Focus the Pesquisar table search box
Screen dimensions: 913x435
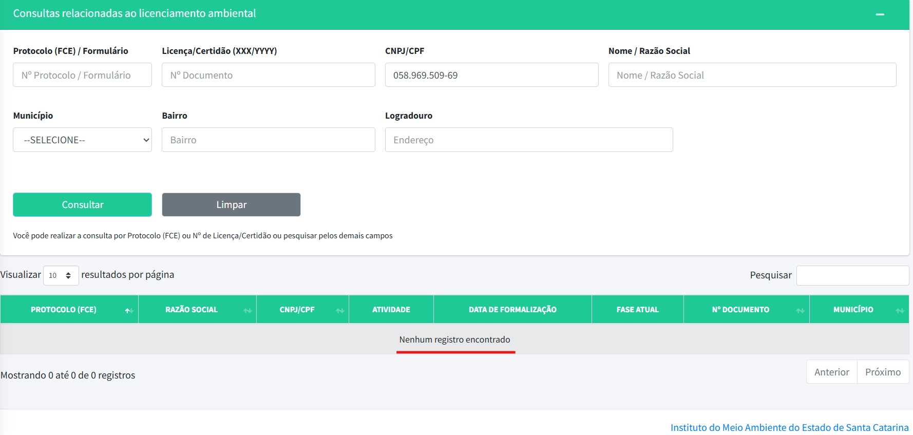tap(852, 275)
